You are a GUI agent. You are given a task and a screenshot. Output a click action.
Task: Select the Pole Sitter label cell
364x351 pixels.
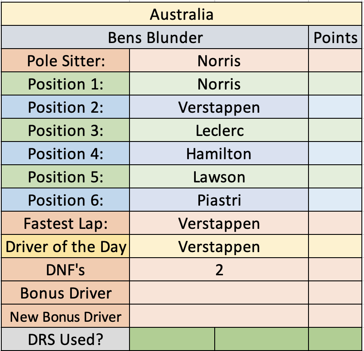(65, 60)
